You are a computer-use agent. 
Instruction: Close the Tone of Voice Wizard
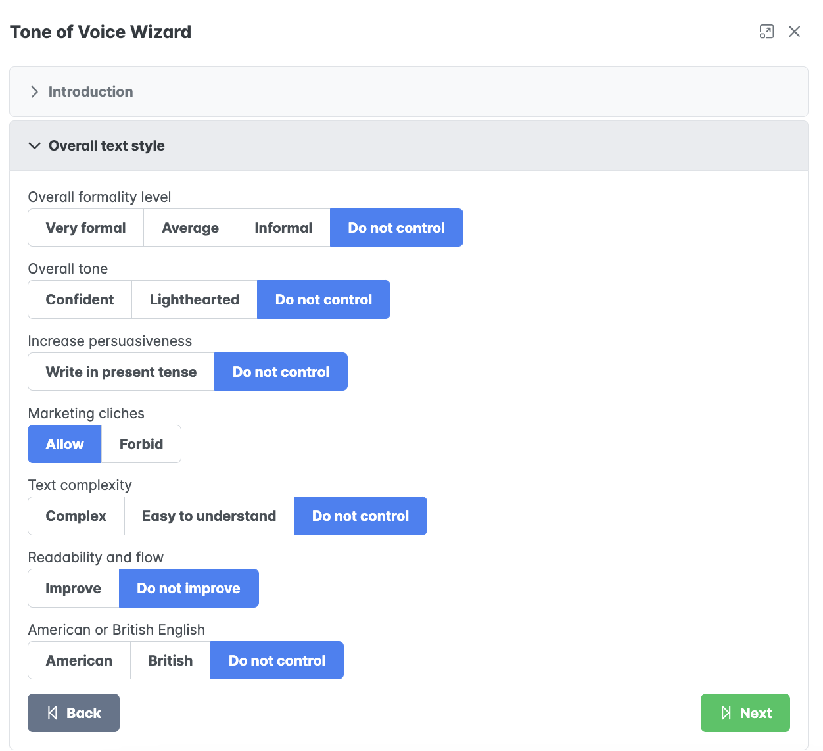point(794,32)
